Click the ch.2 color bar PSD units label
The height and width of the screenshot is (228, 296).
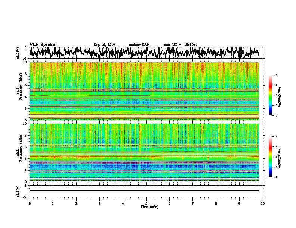[280, 158]
